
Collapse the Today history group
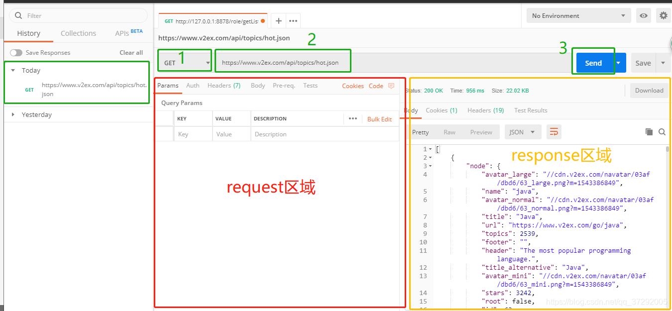coord(13,71)
